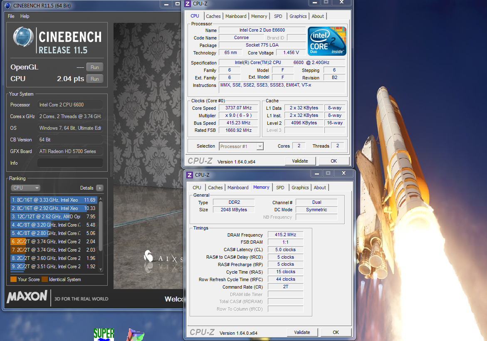Run the OpenGL benchmark in Cinebench
Viewport: 487px width, 341px height.
[95, 67]
